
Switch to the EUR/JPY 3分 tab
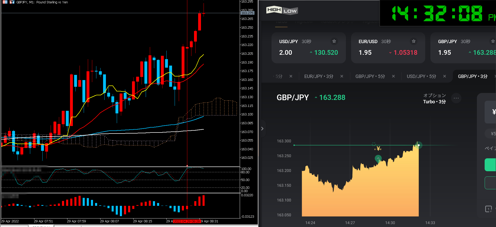(319, 76)
